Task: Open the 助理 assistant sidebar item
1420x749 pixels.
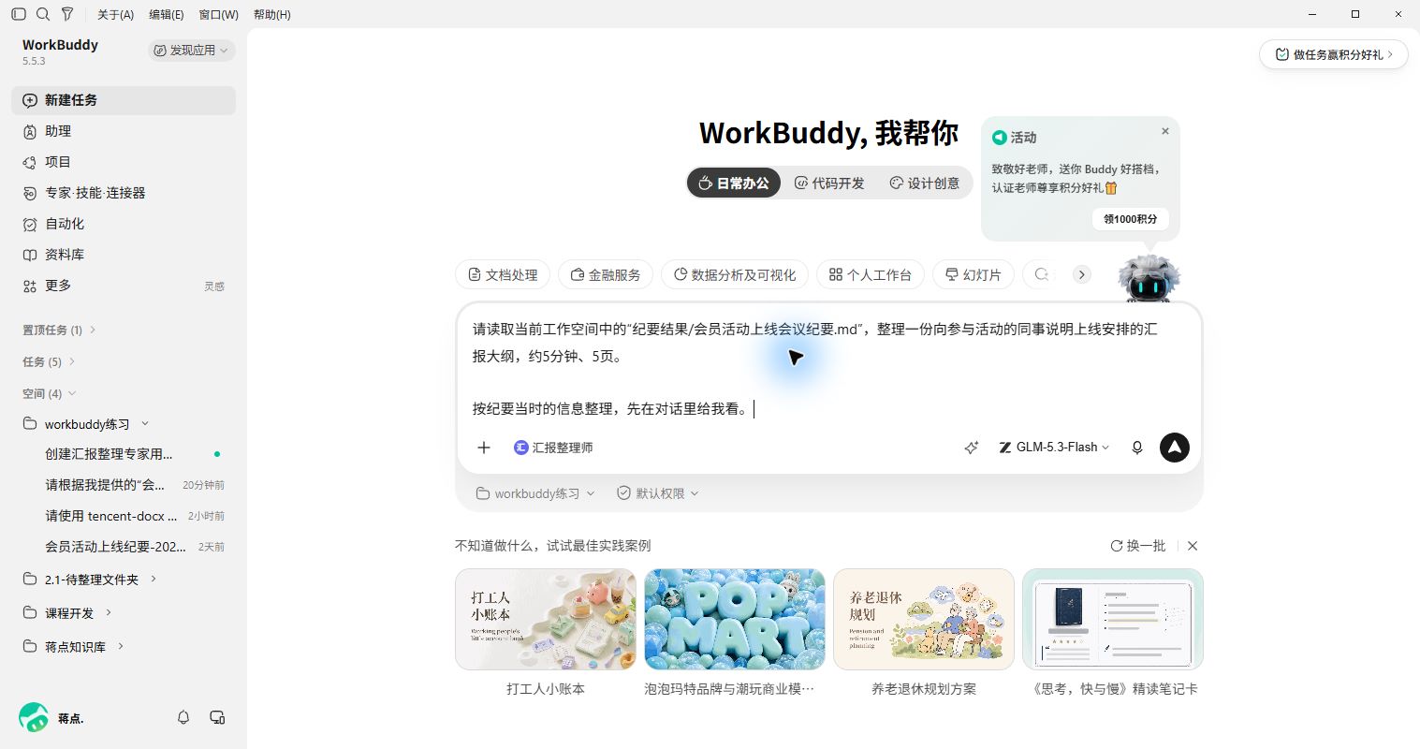Action: (124, 131)
